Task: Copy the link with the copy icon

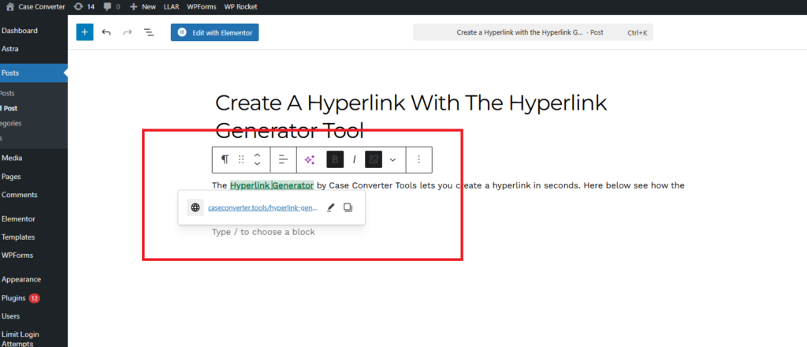Action: click(348, 207)
